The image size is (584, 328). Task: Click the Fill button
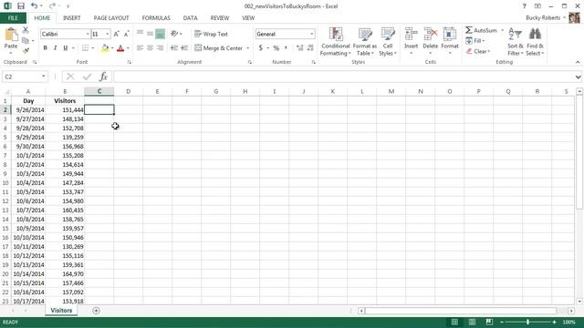[474, 40]
